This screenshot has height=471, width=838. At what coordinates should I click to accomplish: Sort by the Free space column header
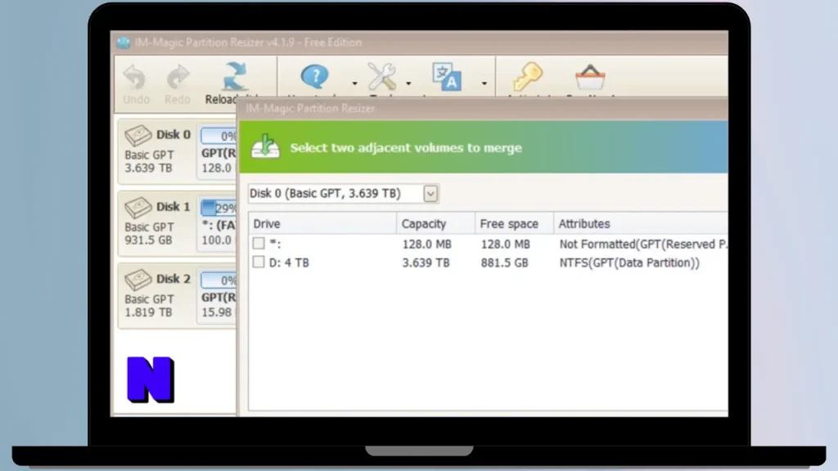pyautogui.click(x=514, y=223)
